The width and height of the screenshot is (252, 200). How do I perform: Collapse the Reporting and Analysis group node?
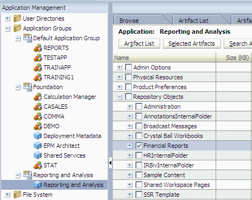coord(18,175)
